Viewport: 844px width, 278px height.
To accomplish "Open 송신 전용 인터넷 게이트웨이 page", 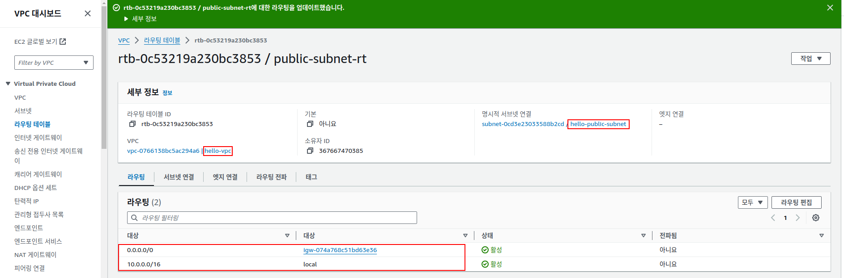I will pyautogui.click(x=48, y=156).
